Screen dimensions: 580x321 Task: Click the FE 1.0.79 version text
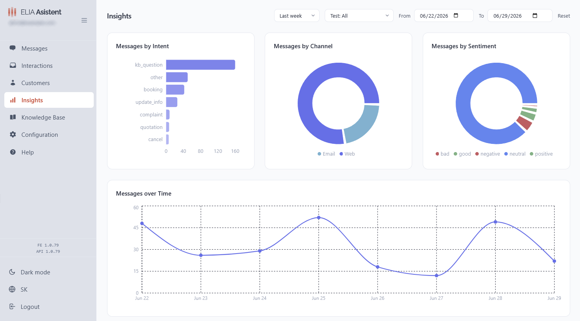[48, 245]
